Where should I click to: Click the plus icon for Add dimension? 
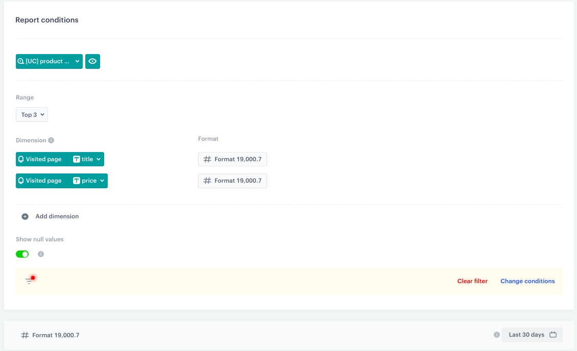point(25,216)
